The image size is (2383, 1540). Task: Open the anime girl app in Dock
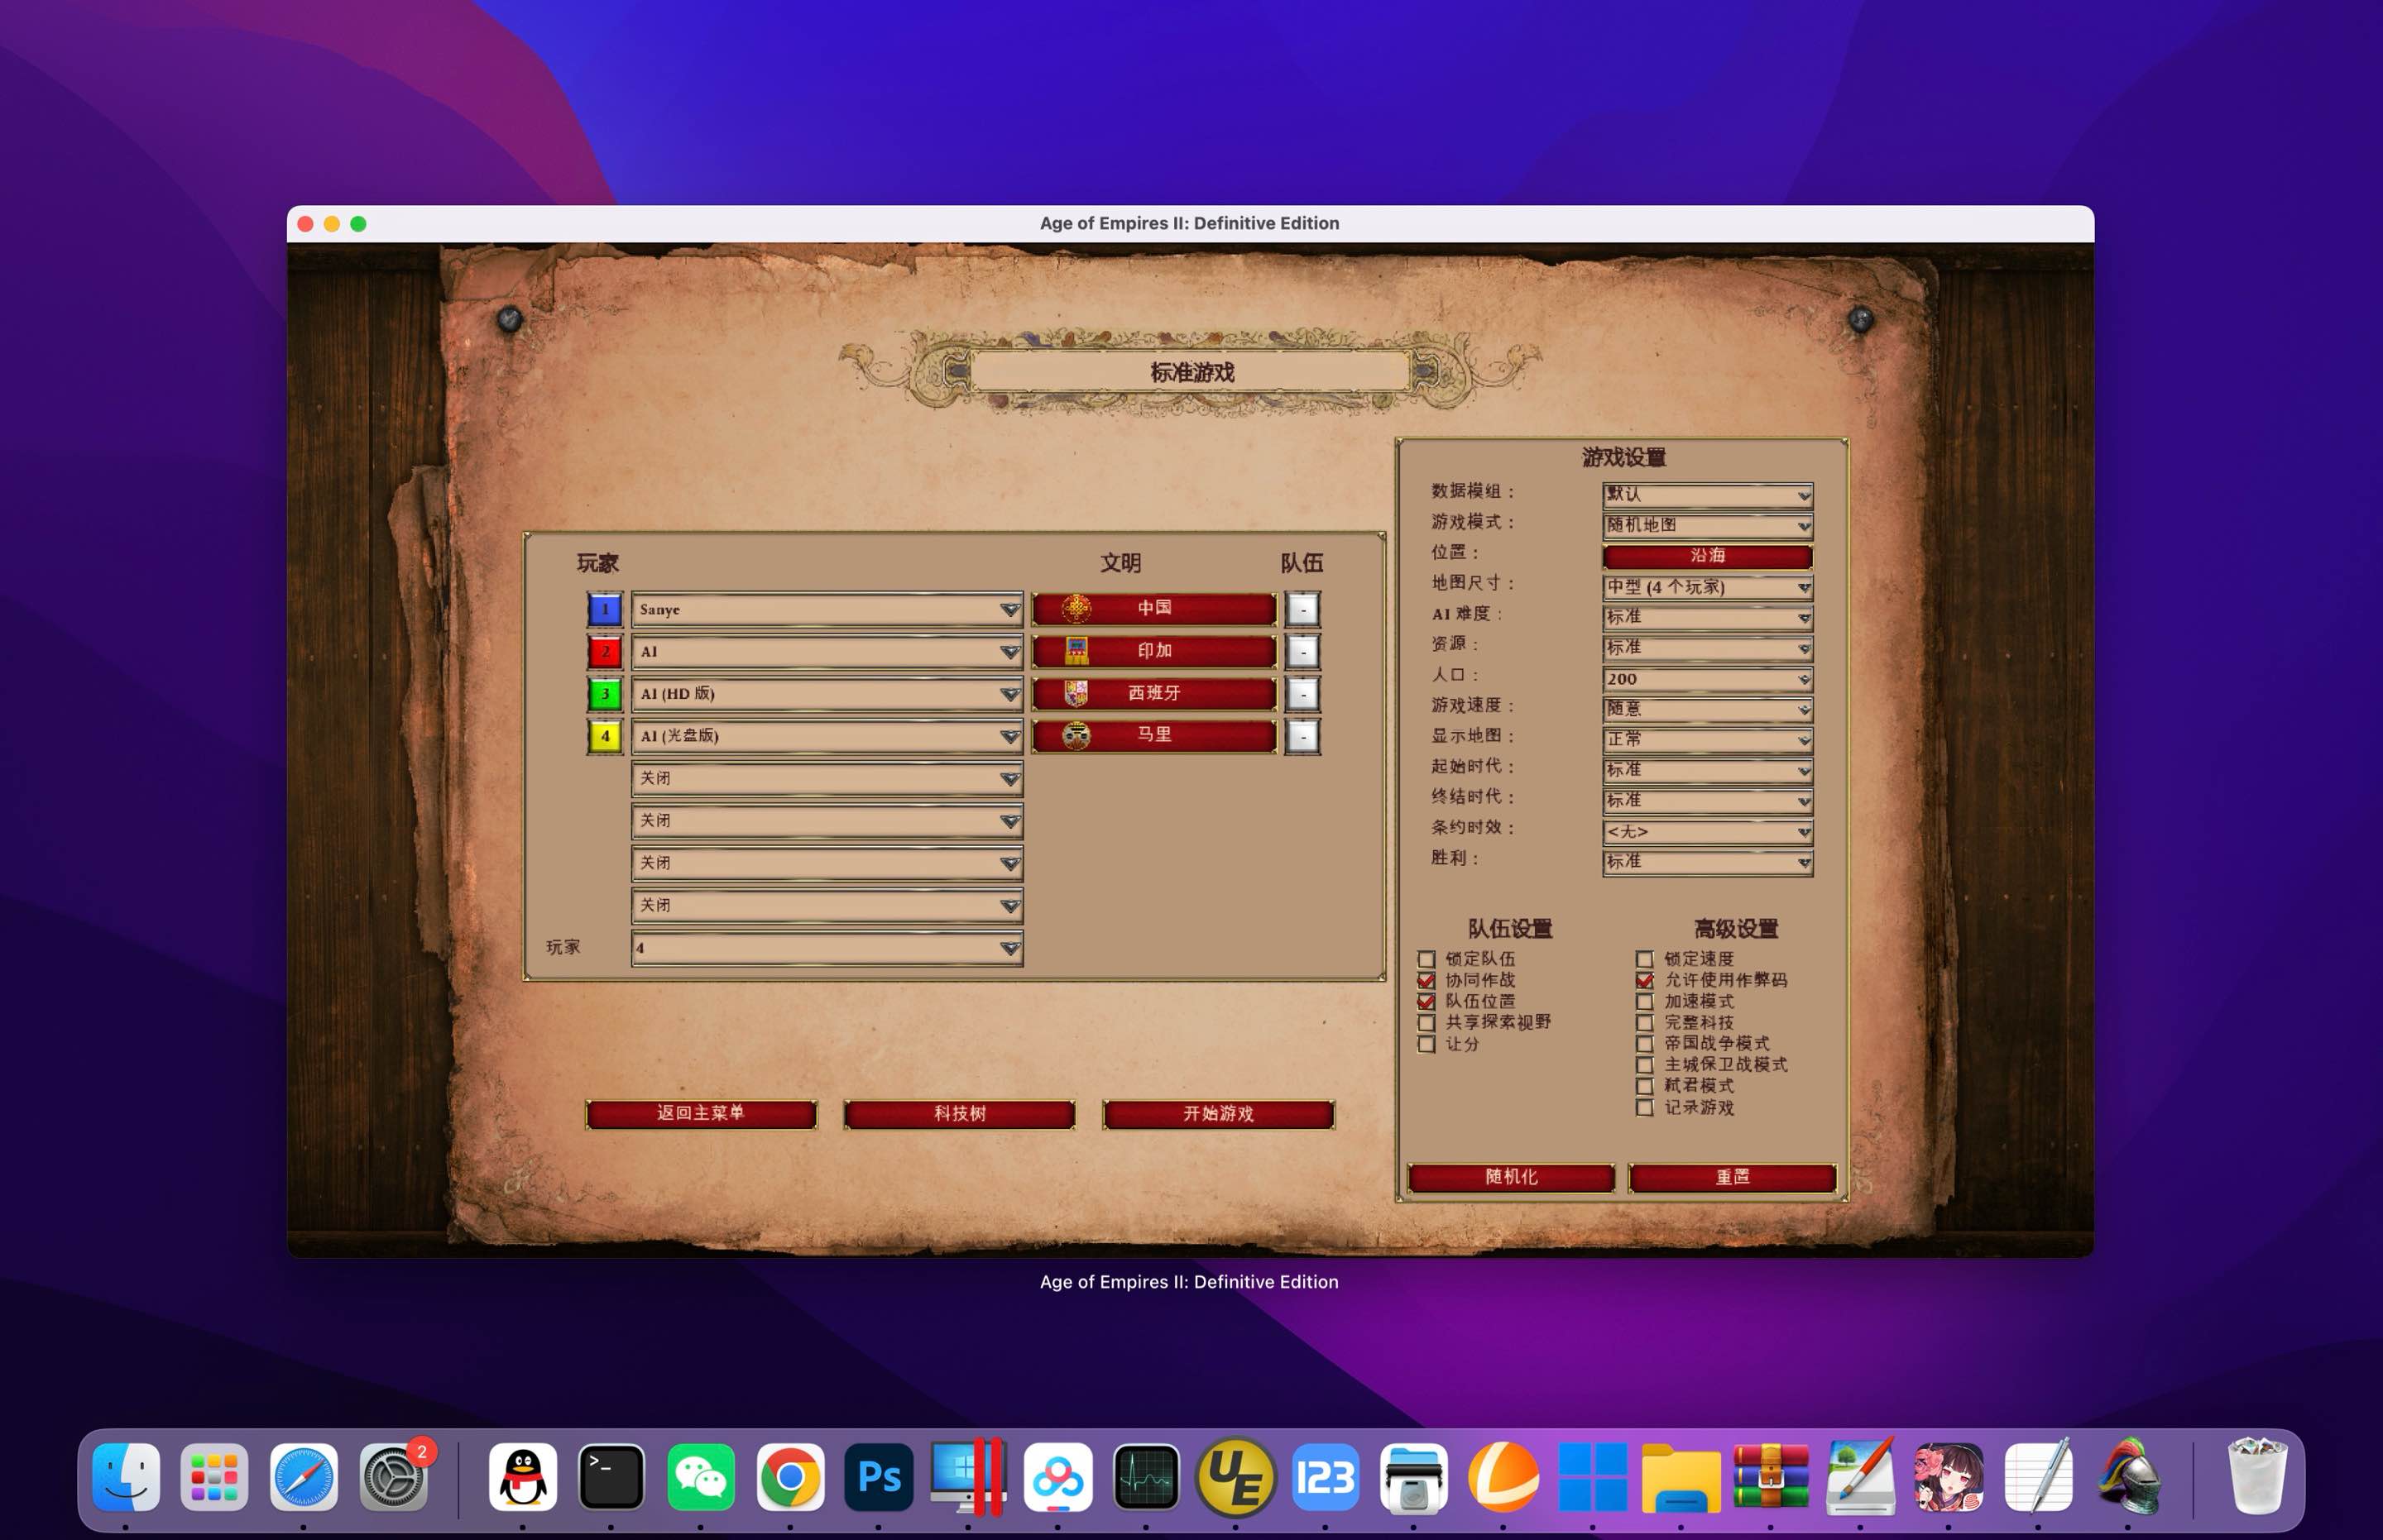[x=1949, y=1477]
